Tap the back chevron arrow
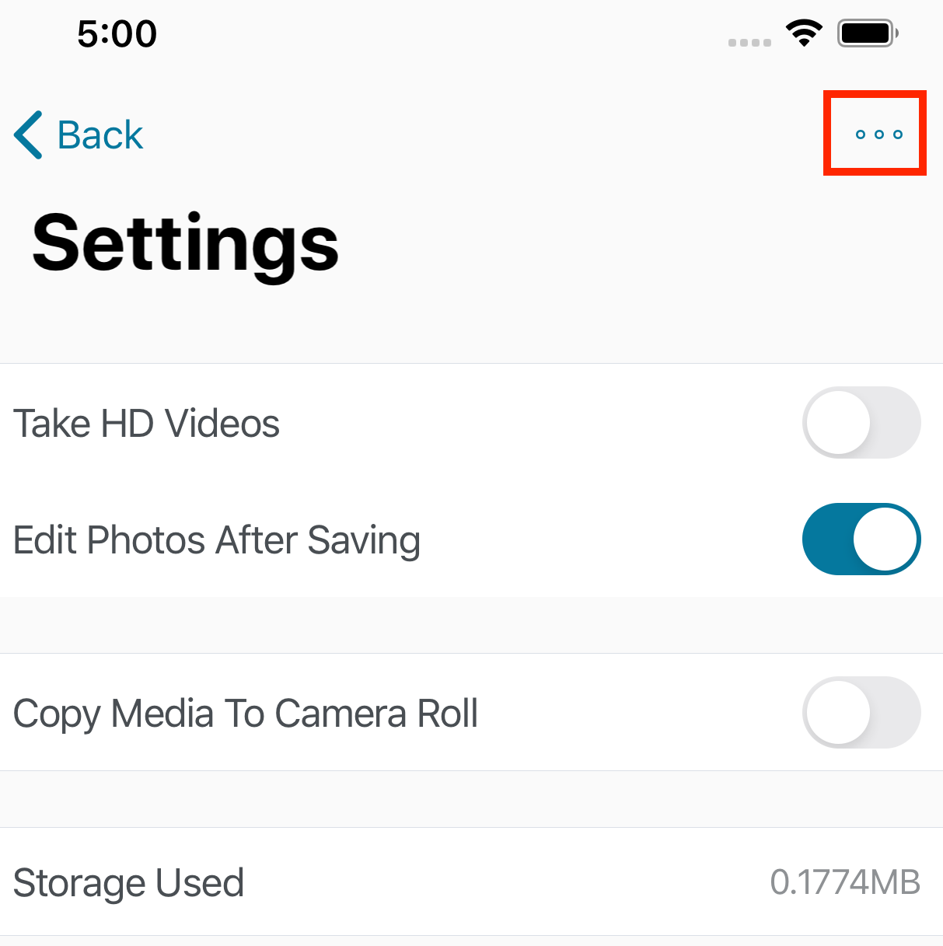 click(x=29, y=135)
